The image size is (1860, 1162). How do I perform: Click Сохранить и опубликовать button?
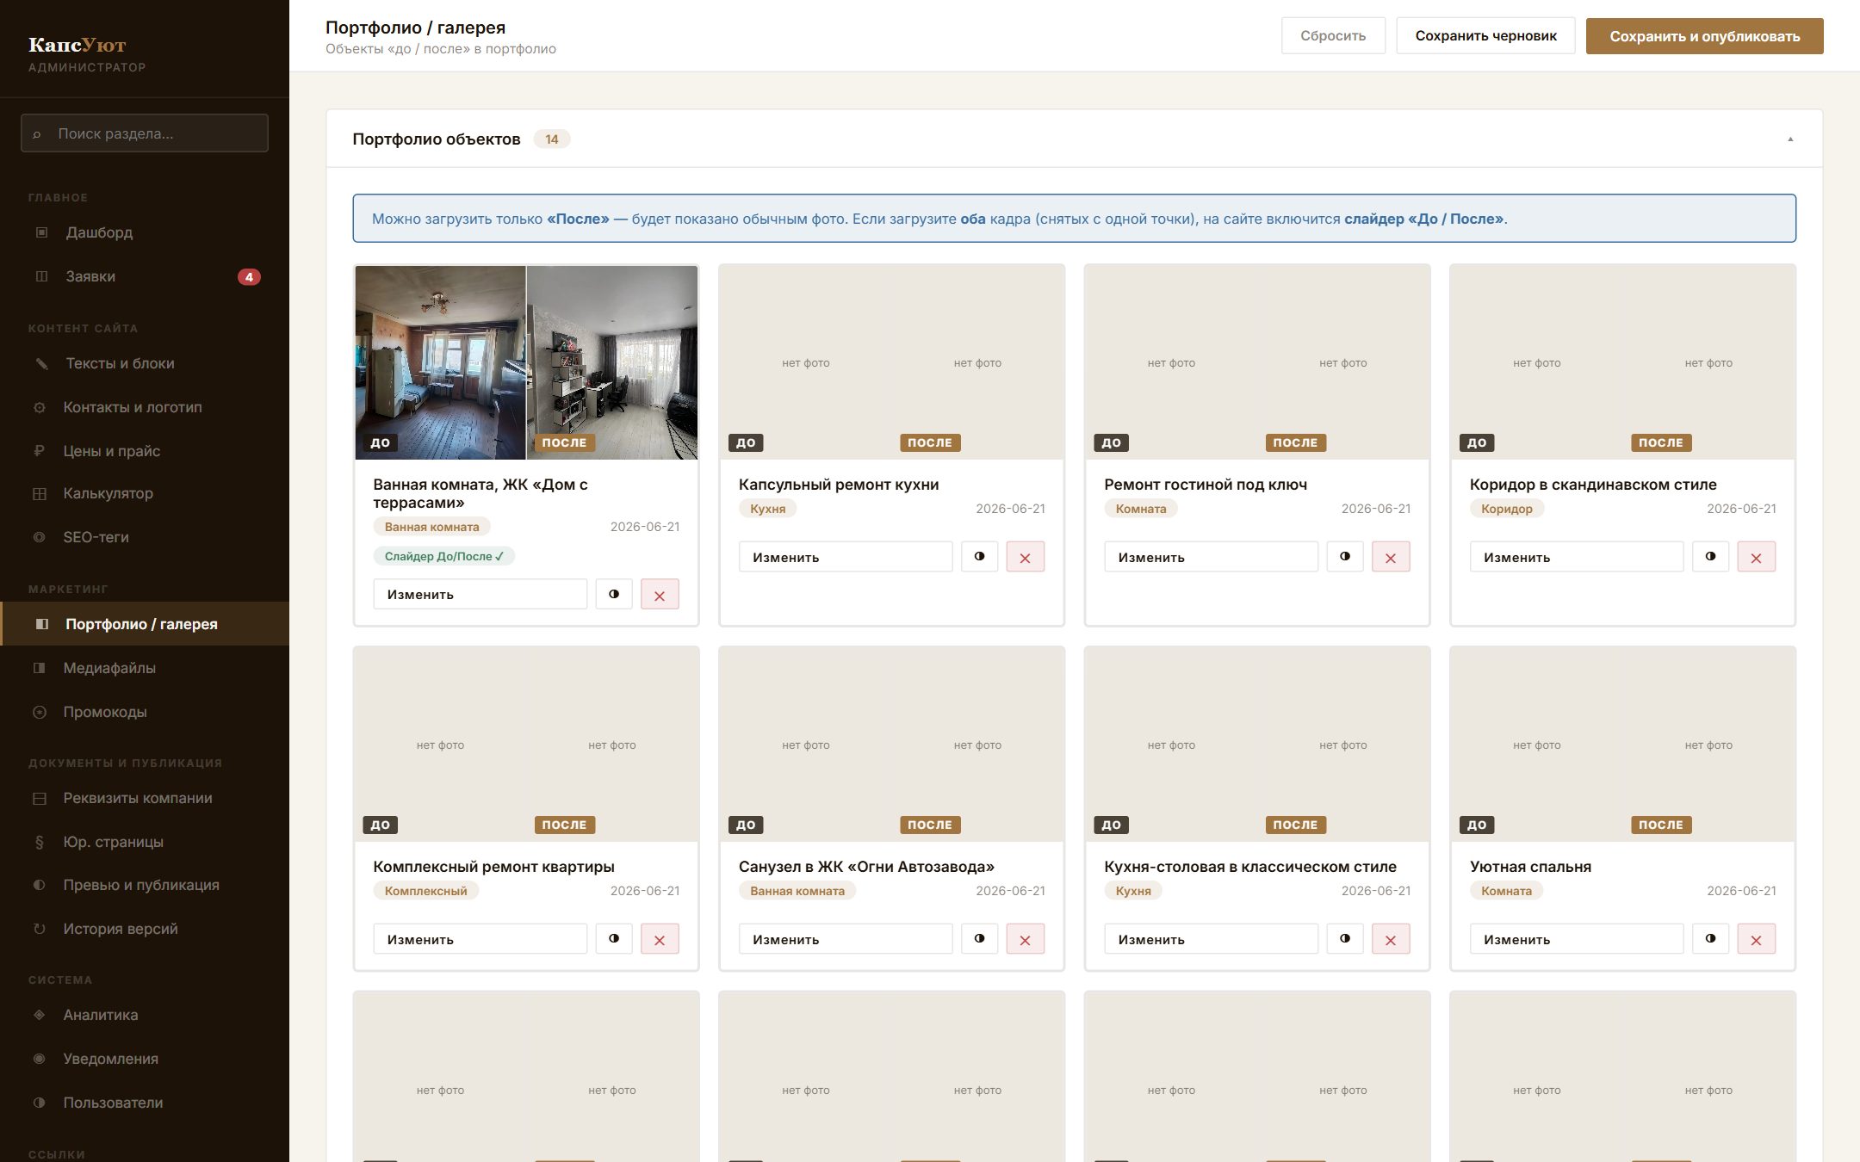(x=1704, y=36)
